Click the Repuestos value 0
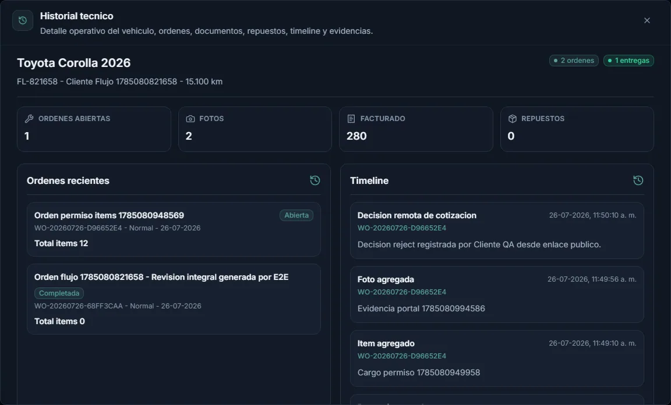671x405 pixels. click(x=511, y=136)
